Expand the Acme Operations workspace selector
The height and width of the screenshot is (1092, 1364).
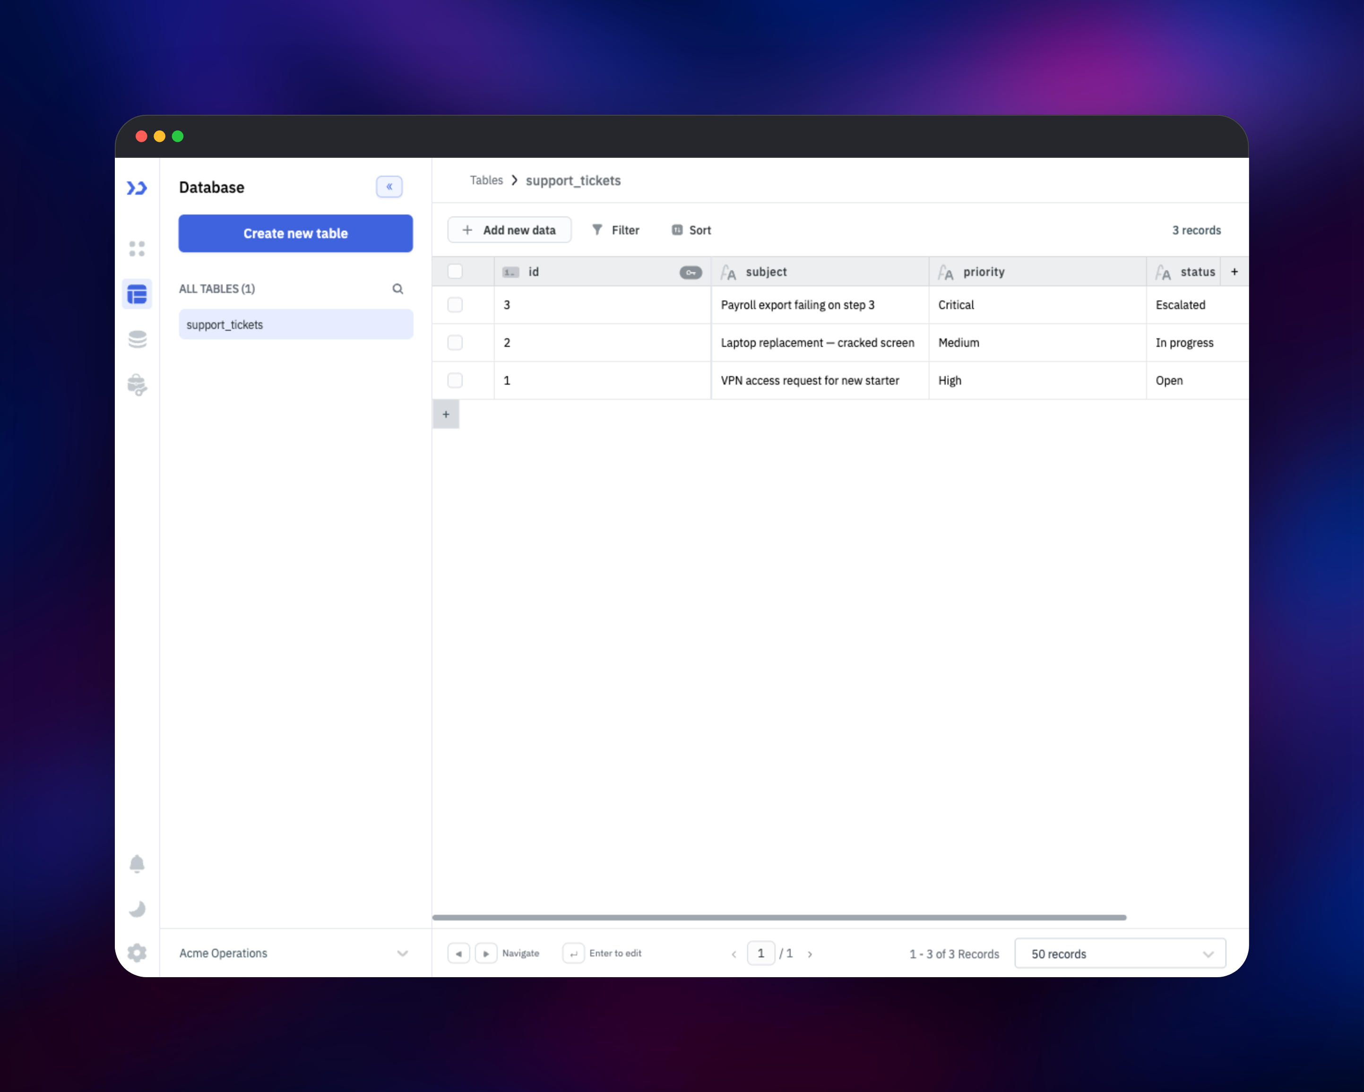[x=295, y=953]
